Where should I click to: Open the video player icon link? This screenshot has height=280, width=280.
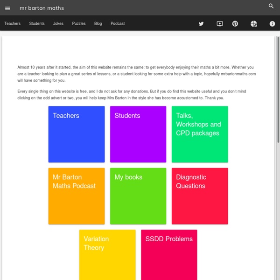pos(220,24)
